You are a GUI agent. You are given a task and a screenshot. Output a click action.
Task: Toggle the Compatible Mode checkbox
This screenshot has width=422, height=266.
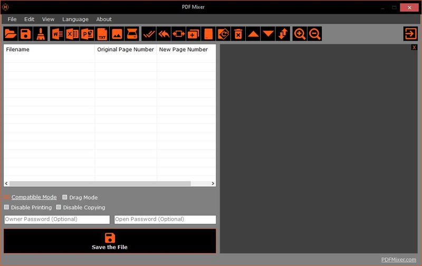coord(7,197)
